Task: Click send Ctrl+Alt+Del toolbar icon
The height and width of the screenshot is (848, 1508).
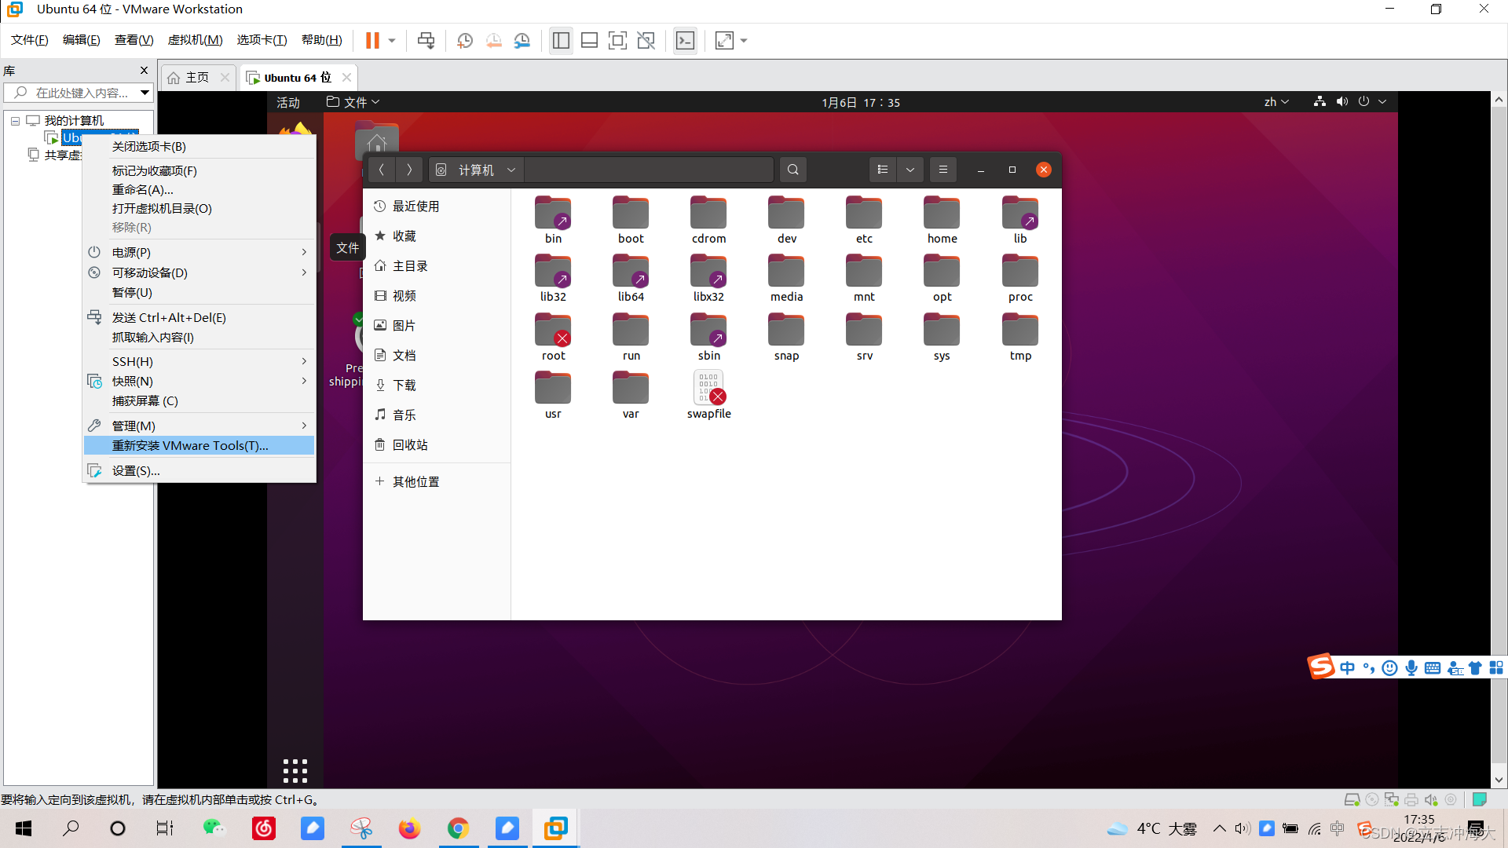Action: (x=426, y=40)
